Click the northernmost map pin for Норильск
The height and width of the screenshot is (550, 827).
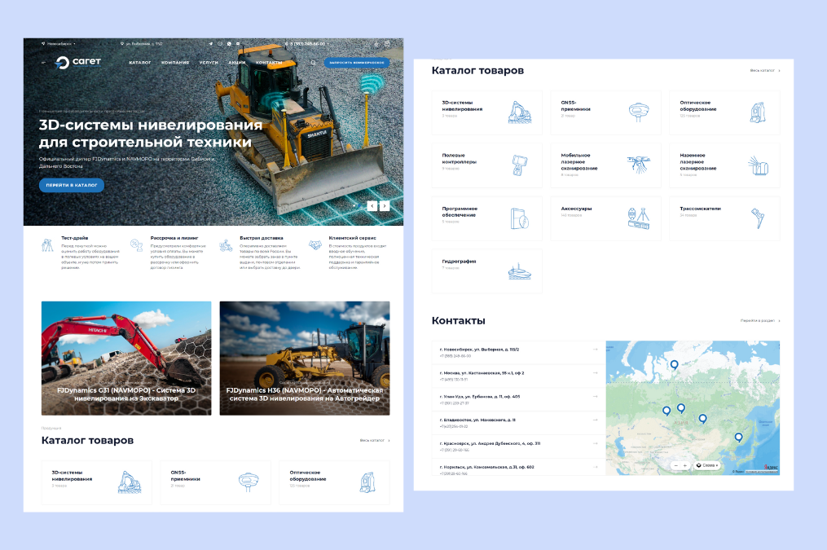(674, 364)
